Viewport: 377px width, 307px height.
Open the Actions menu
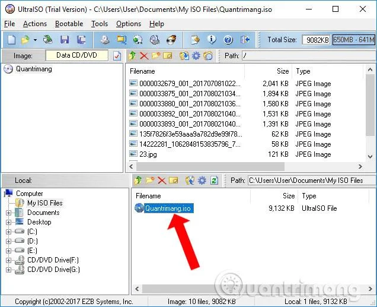[35, 24]
